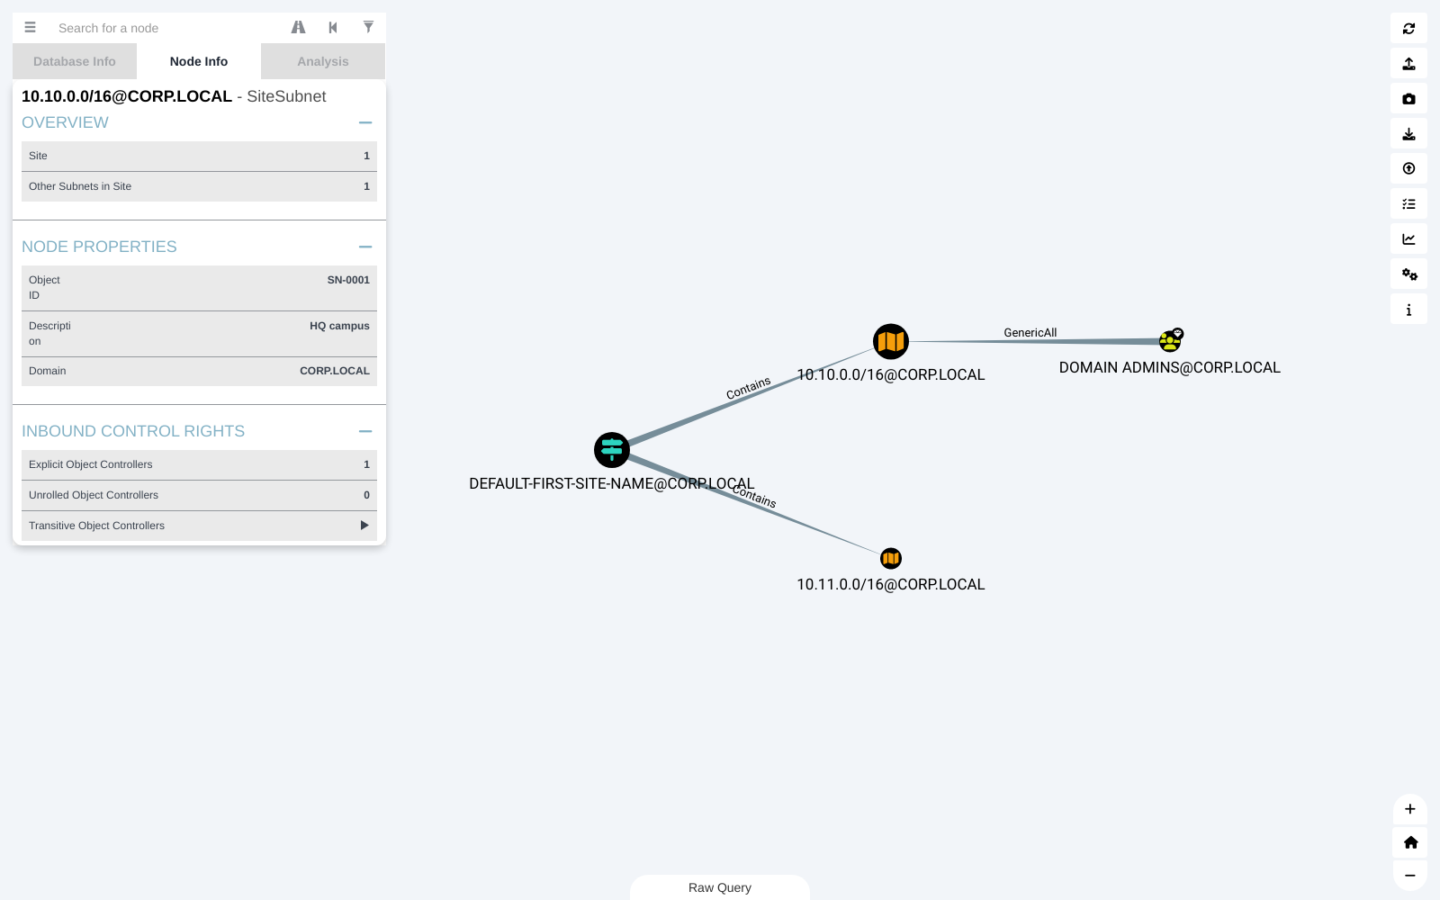Click the NODE PROPERTIES heading
The width and height of the screenshot is (1440, 900).
99,247
